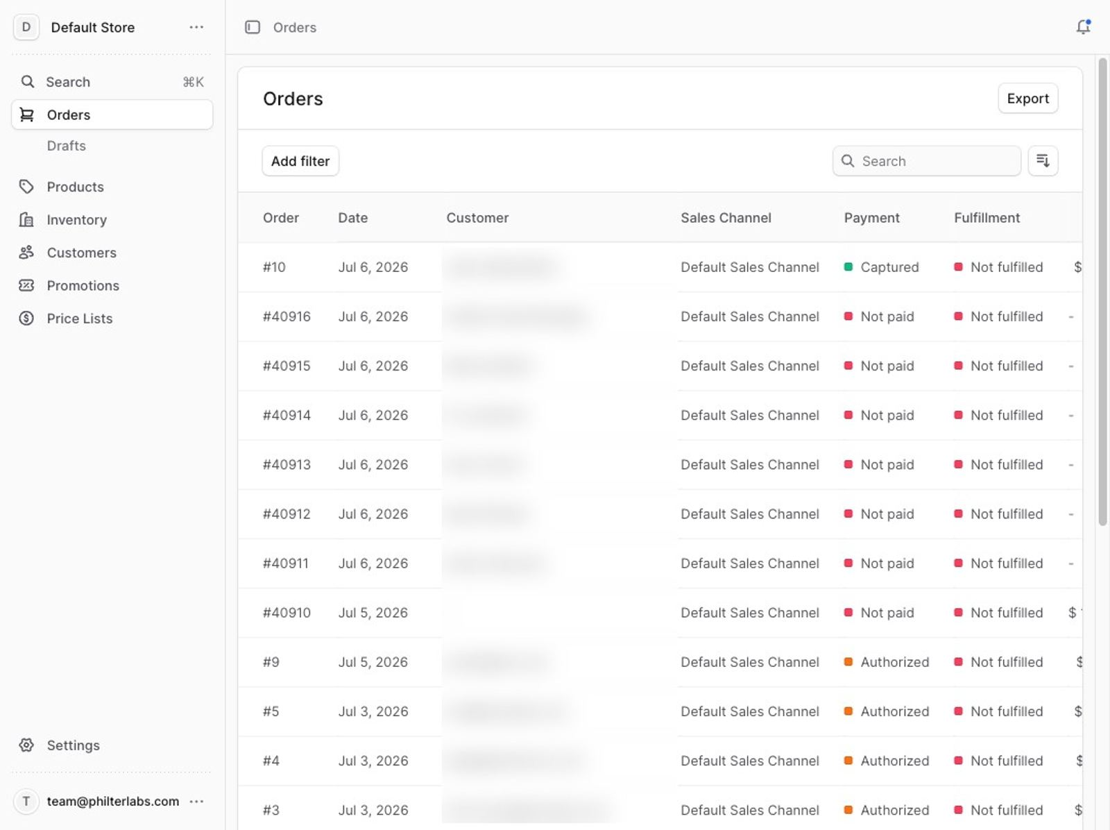Viewport: 1110px width, 830px height.
Task: Click the sort orders icon
Action: tap(1043, 161)
